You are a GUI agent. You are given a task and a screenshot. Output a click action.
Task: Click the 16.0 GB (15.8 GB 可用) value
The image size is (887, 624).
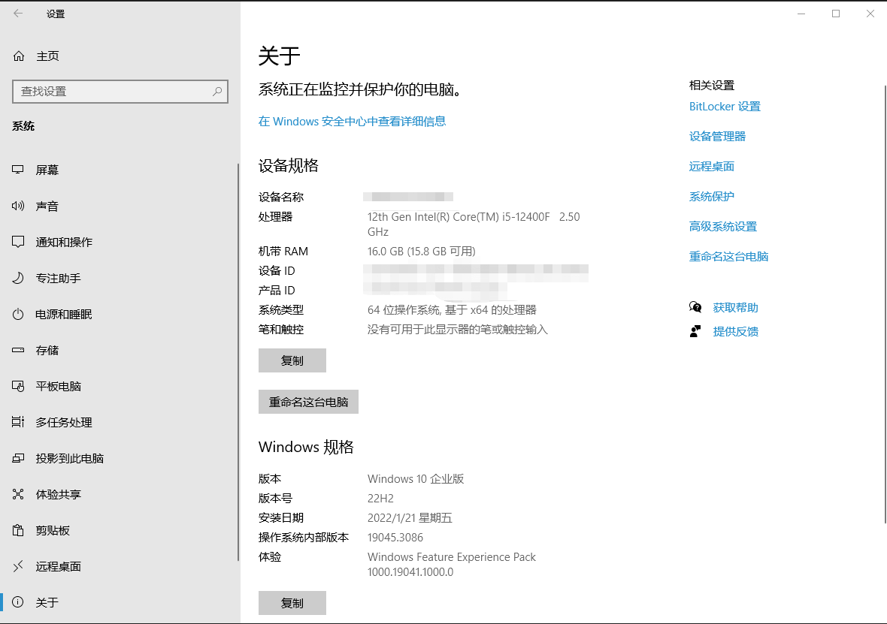pyautogui.click(x=422, y=251)
